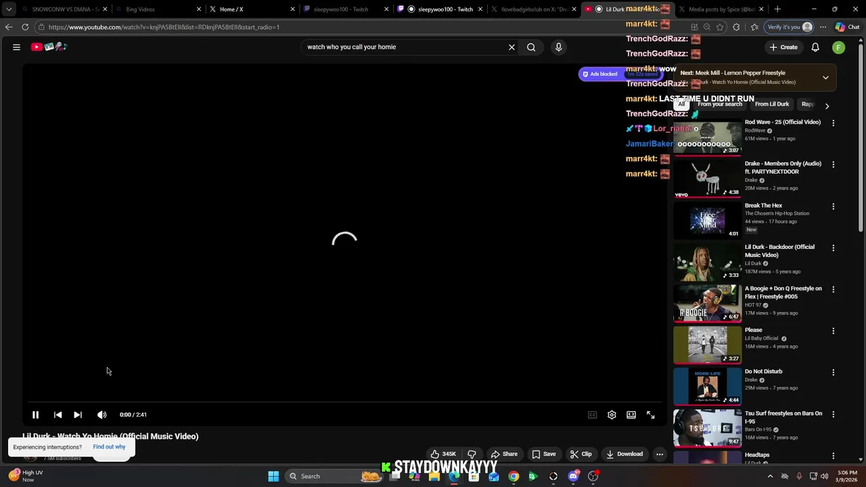Viewport: 866px width, 487px height.
Task: Open more actions ellipsis below video
Action: [x=660, y=454]
